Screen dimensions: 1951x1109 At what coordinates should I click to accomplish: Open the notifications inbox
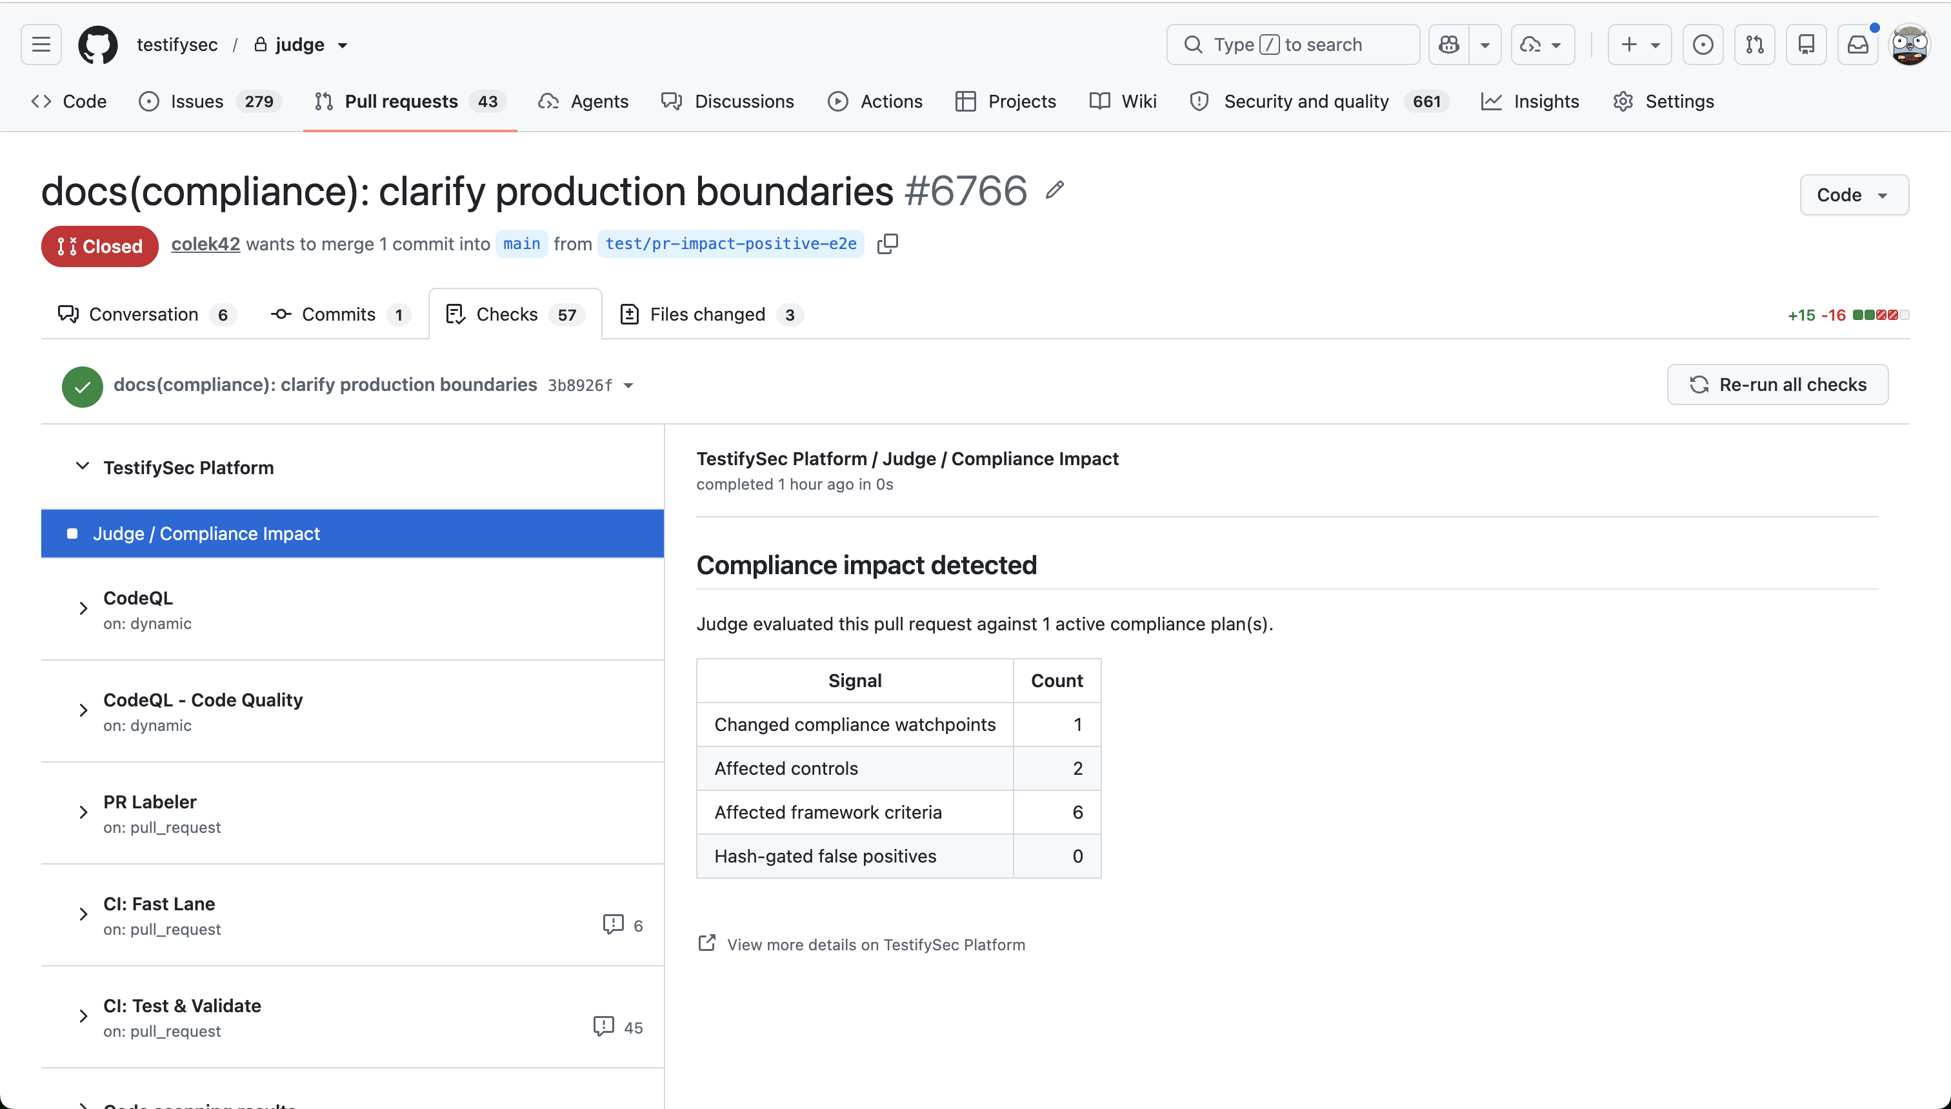tap(1858, 44)
